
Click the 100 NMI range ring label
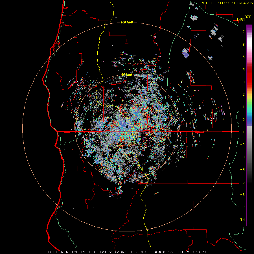[x=127, y=22]
